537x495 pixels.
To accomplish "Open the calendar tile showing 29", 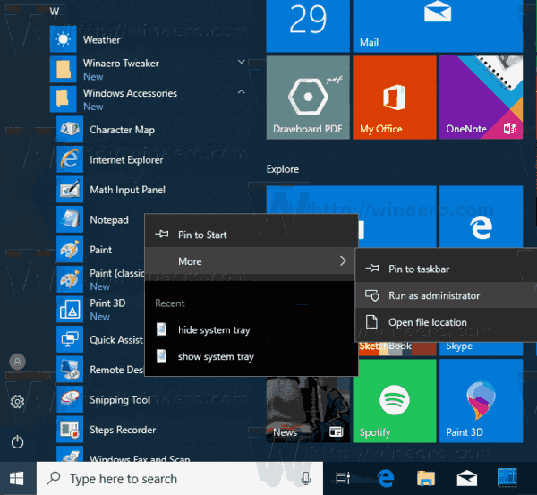I will 308,26.
